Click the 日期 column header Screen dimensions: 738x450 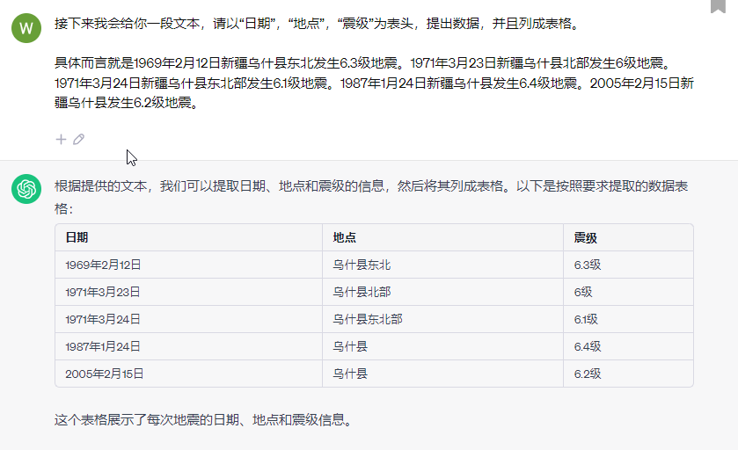point(77,238)
